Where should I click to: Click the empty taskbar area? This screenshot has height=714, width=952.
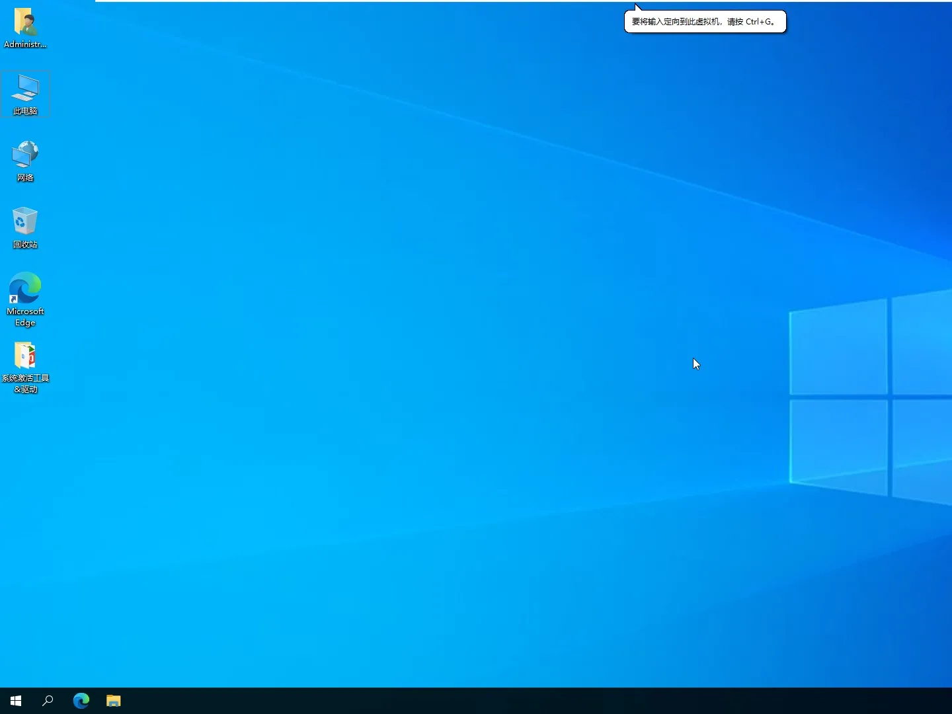(463, 701)
